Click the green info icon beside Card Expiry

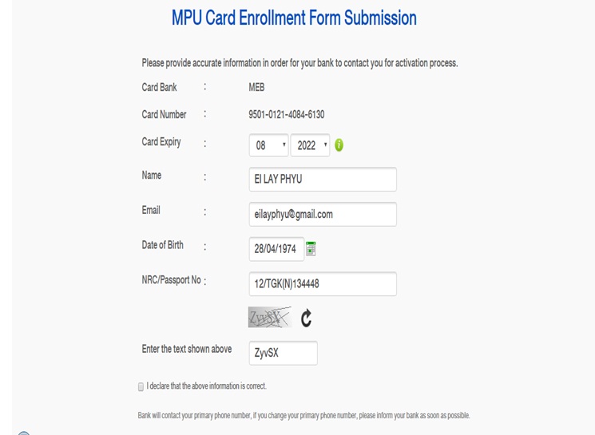pyautogui.click(x=339, y=145)
